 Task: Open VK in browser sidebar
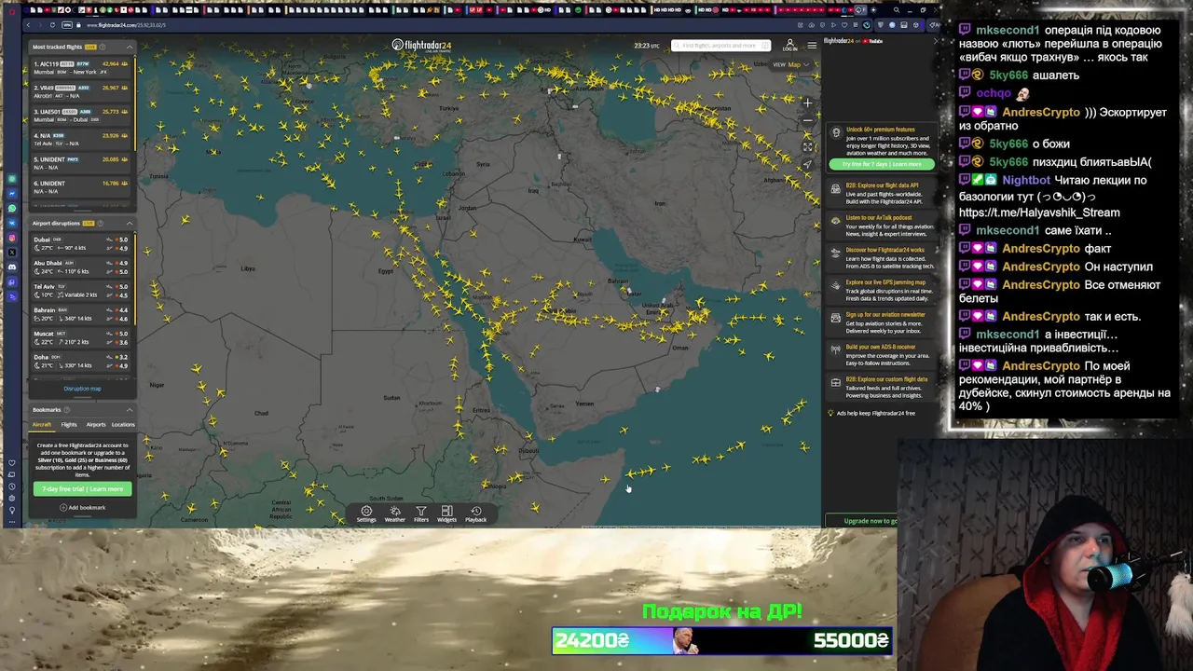12,224
